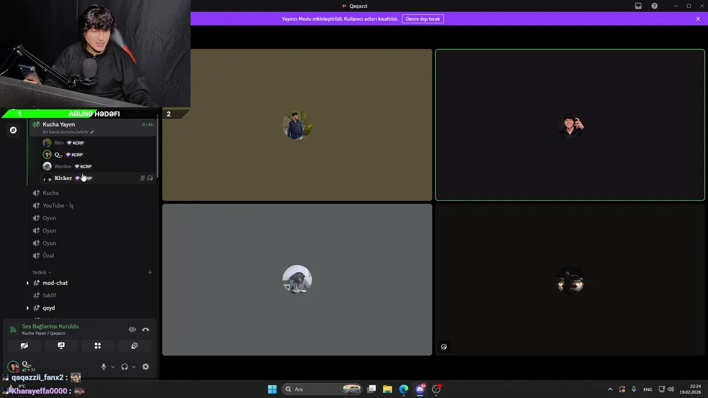
Task: Open voice connection signal details
Action: 13,329
